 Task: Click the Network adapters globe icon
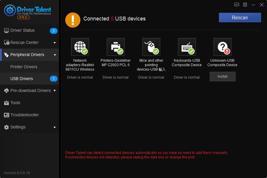(80, 47)
